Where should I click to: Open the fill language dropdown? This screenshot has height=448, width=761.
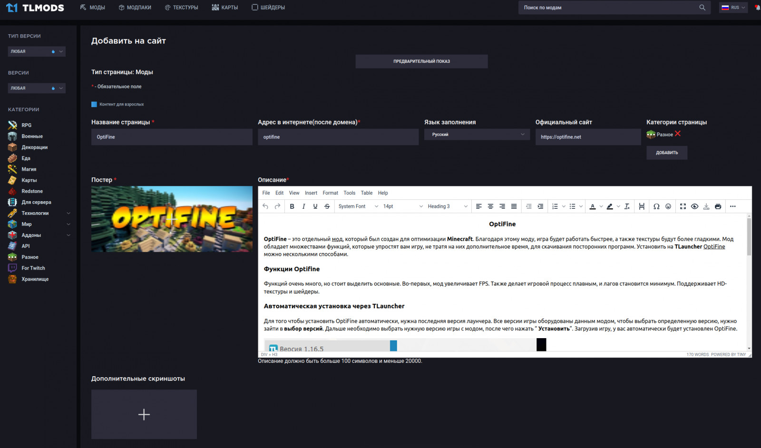477,135
